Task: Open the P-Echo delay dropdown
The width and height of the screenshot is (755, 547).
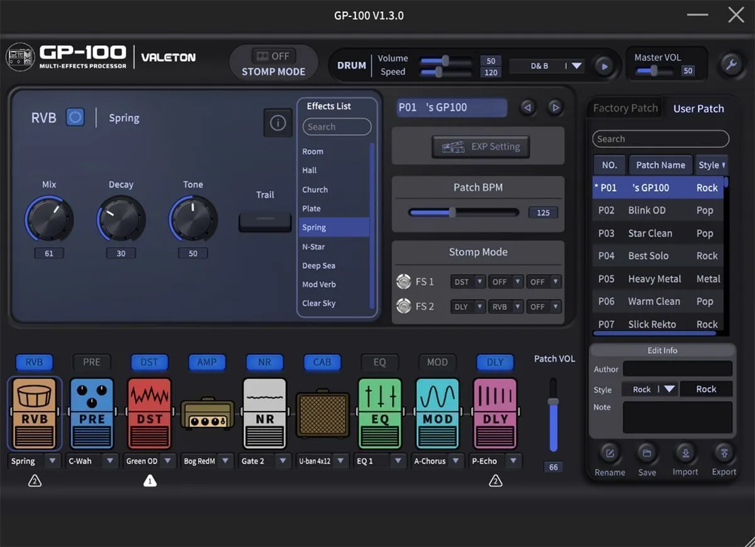Action: (x=495, y=461)
